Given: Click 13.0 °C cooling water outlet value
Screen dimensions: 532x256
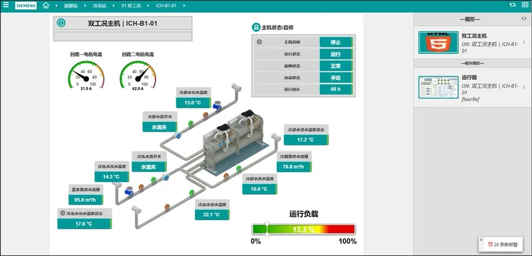Looking at the screenshot, I should 194,103.
